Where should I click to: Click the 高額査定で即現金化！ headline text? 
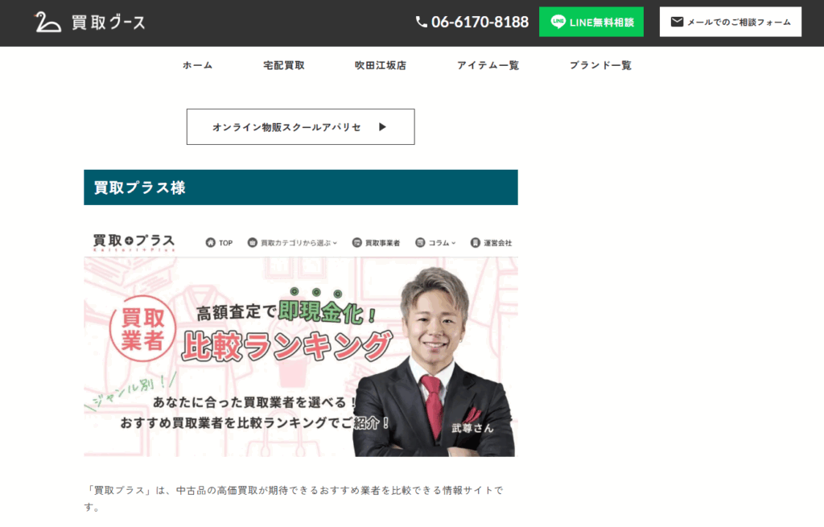[x=286, y=311]
